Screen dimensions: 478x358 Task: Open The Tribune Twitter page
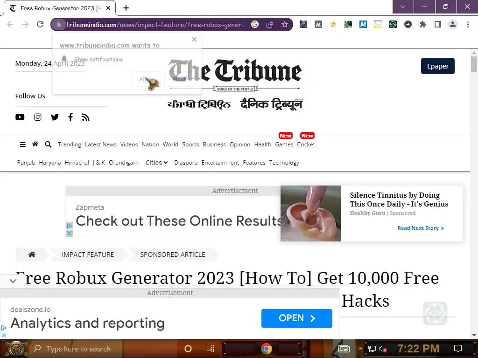tap(55, 117)
